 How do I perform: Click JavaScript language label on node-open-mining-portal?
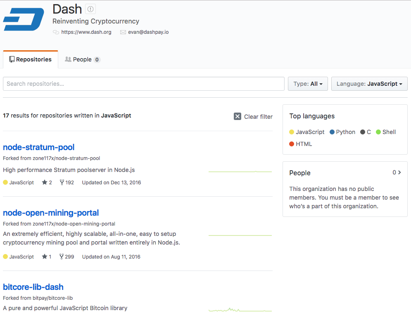point(21,257)
